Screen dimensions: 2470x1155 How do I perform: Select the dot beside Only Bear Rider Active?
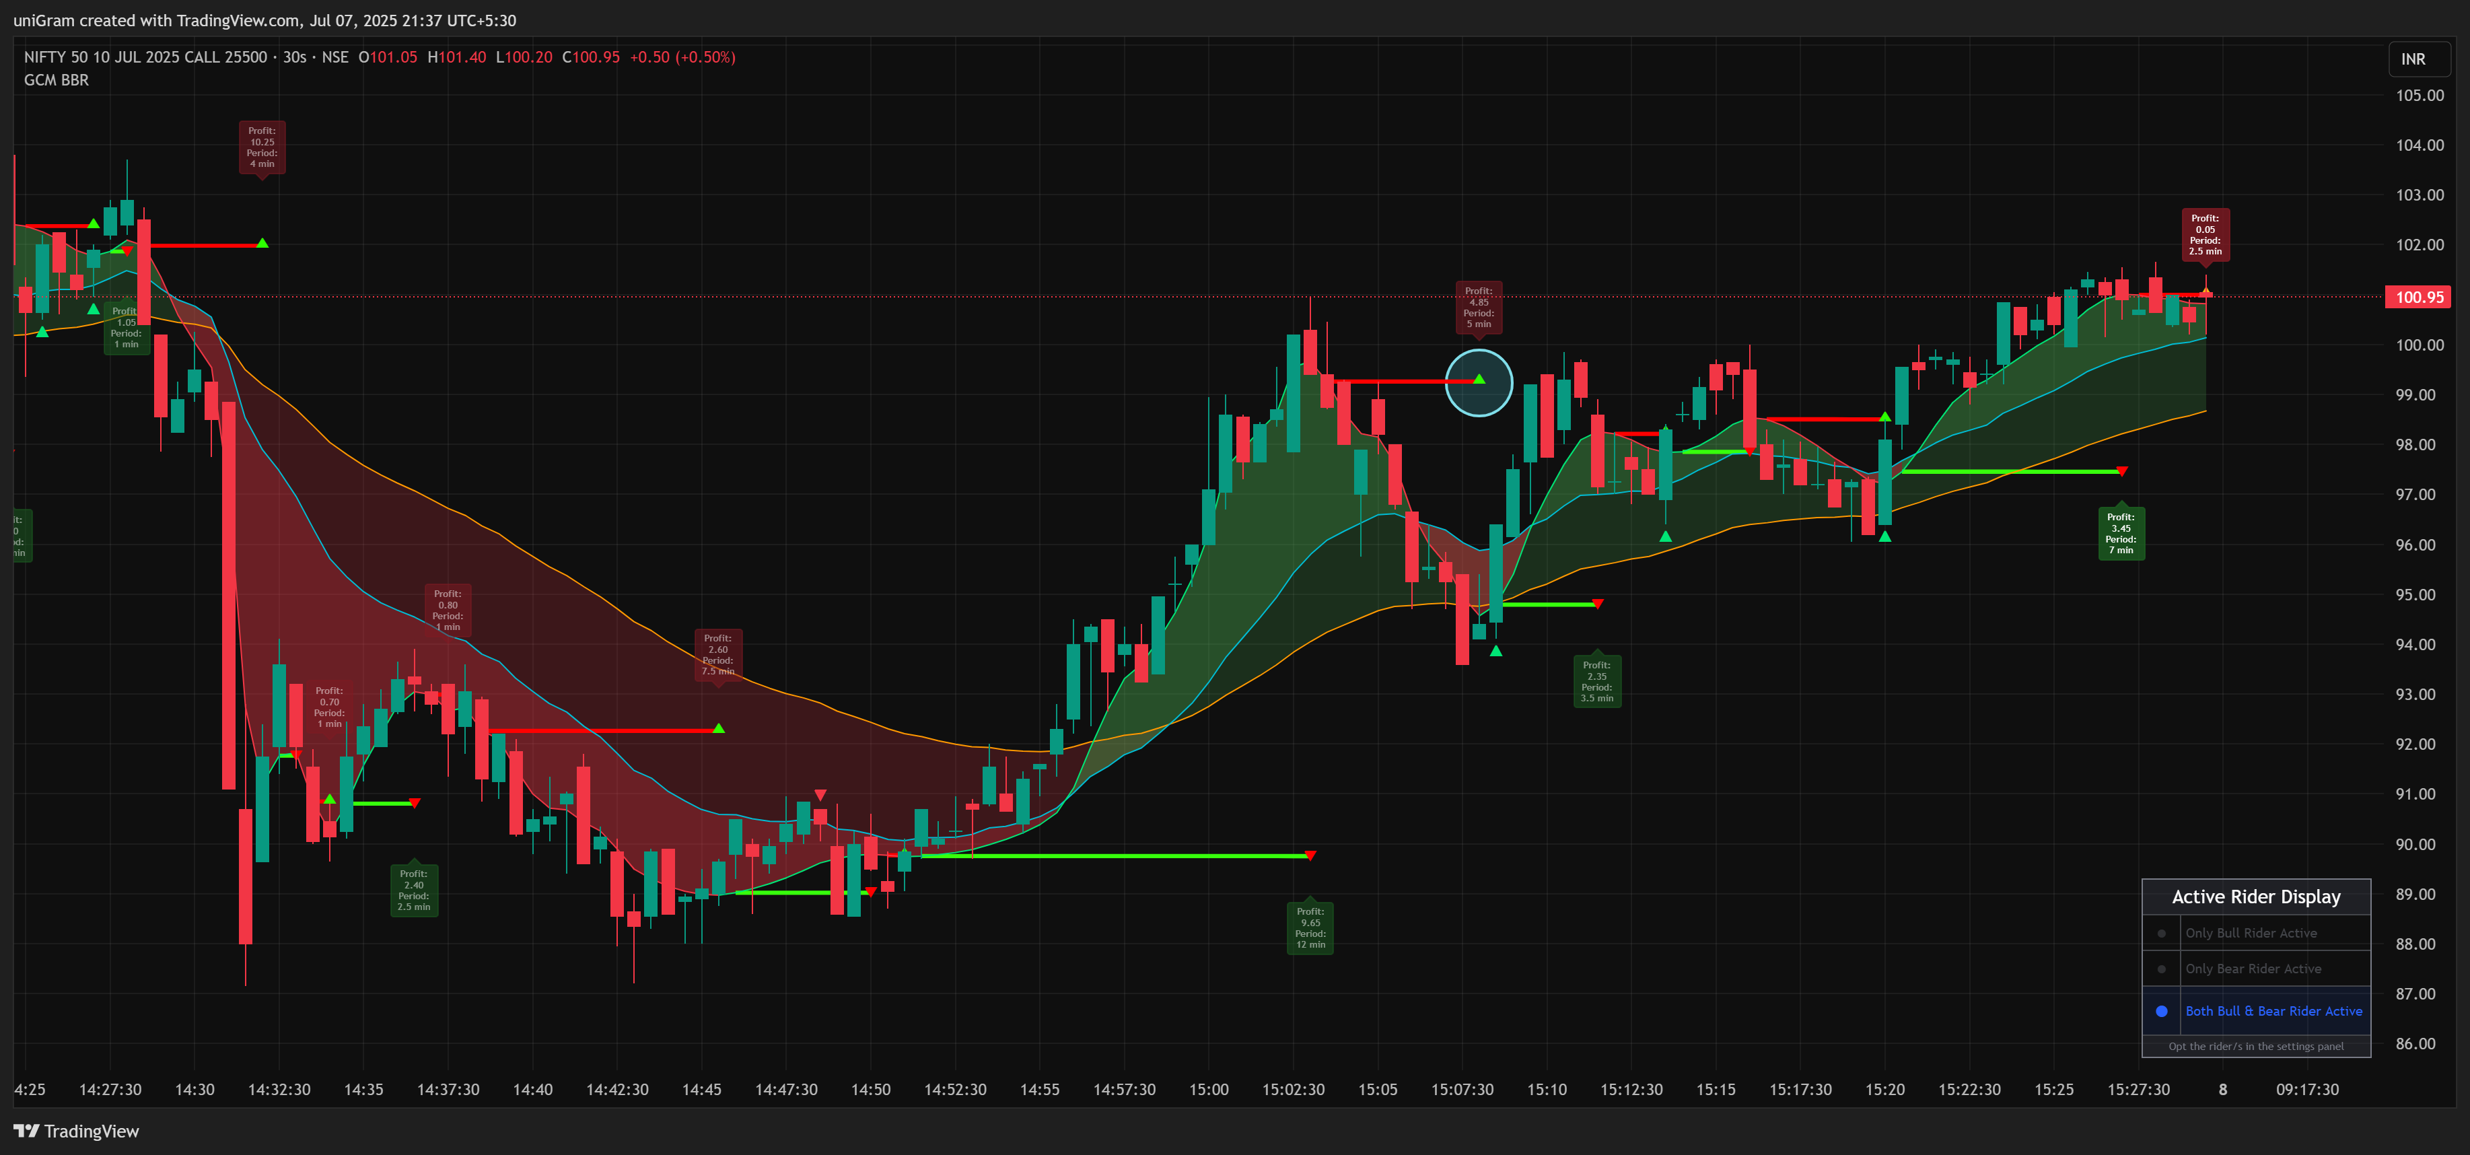(2161, 969)
